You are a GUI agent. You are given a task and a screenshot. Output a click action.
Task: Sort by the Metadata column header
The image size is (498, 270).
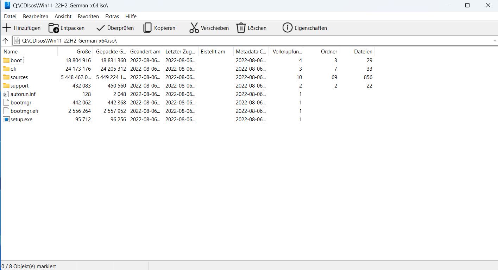click(251, 52)
